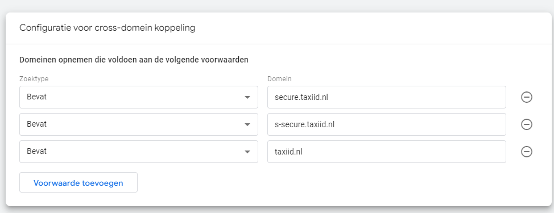Image resolution: width=554 pixels, height=213 pixels.
Task: Click the Zoektype column label
Action: point(34,79)
